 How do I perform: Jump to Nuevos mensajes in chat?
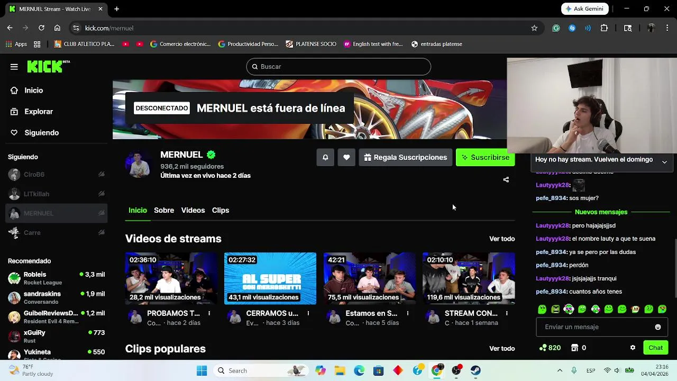pyautogui.click(x=601, y=212)
